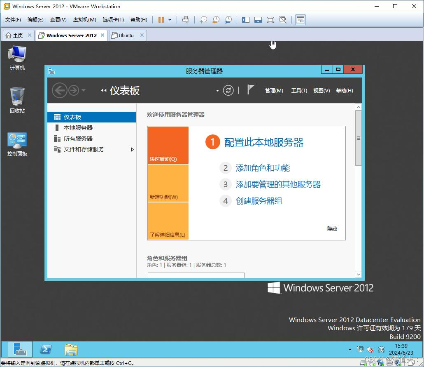
Task: Open the 帮助(H) menu in VMware menu bar
Action: 139,20
